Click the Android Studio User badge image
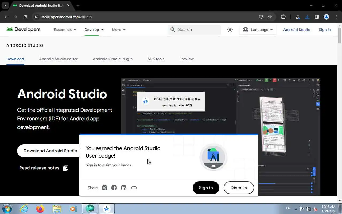Screen dimensions: 342x214 pos(213,157)
